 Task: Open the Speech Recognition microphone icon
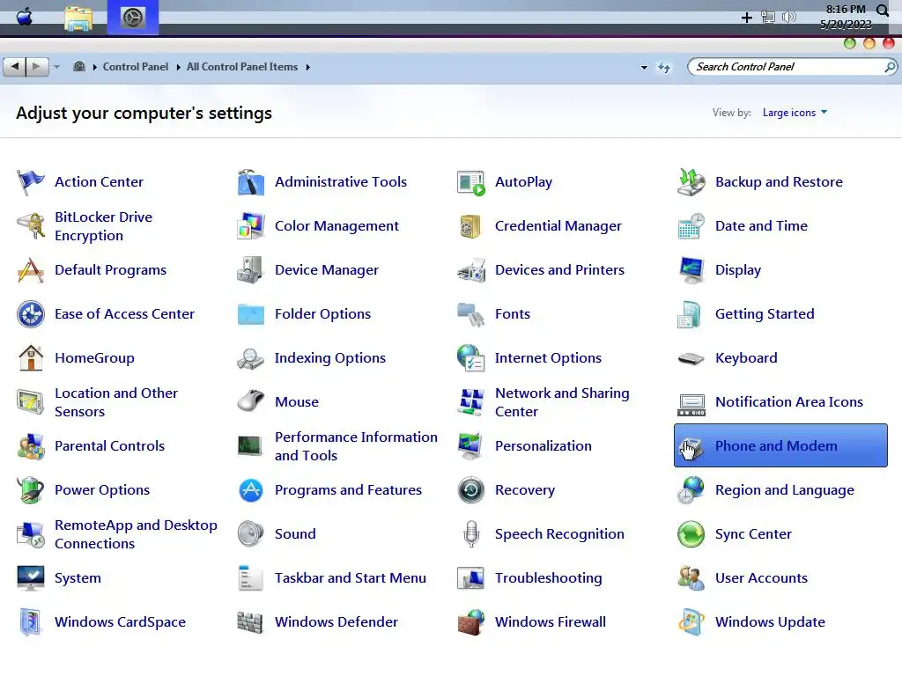click(x=471, y=534)
